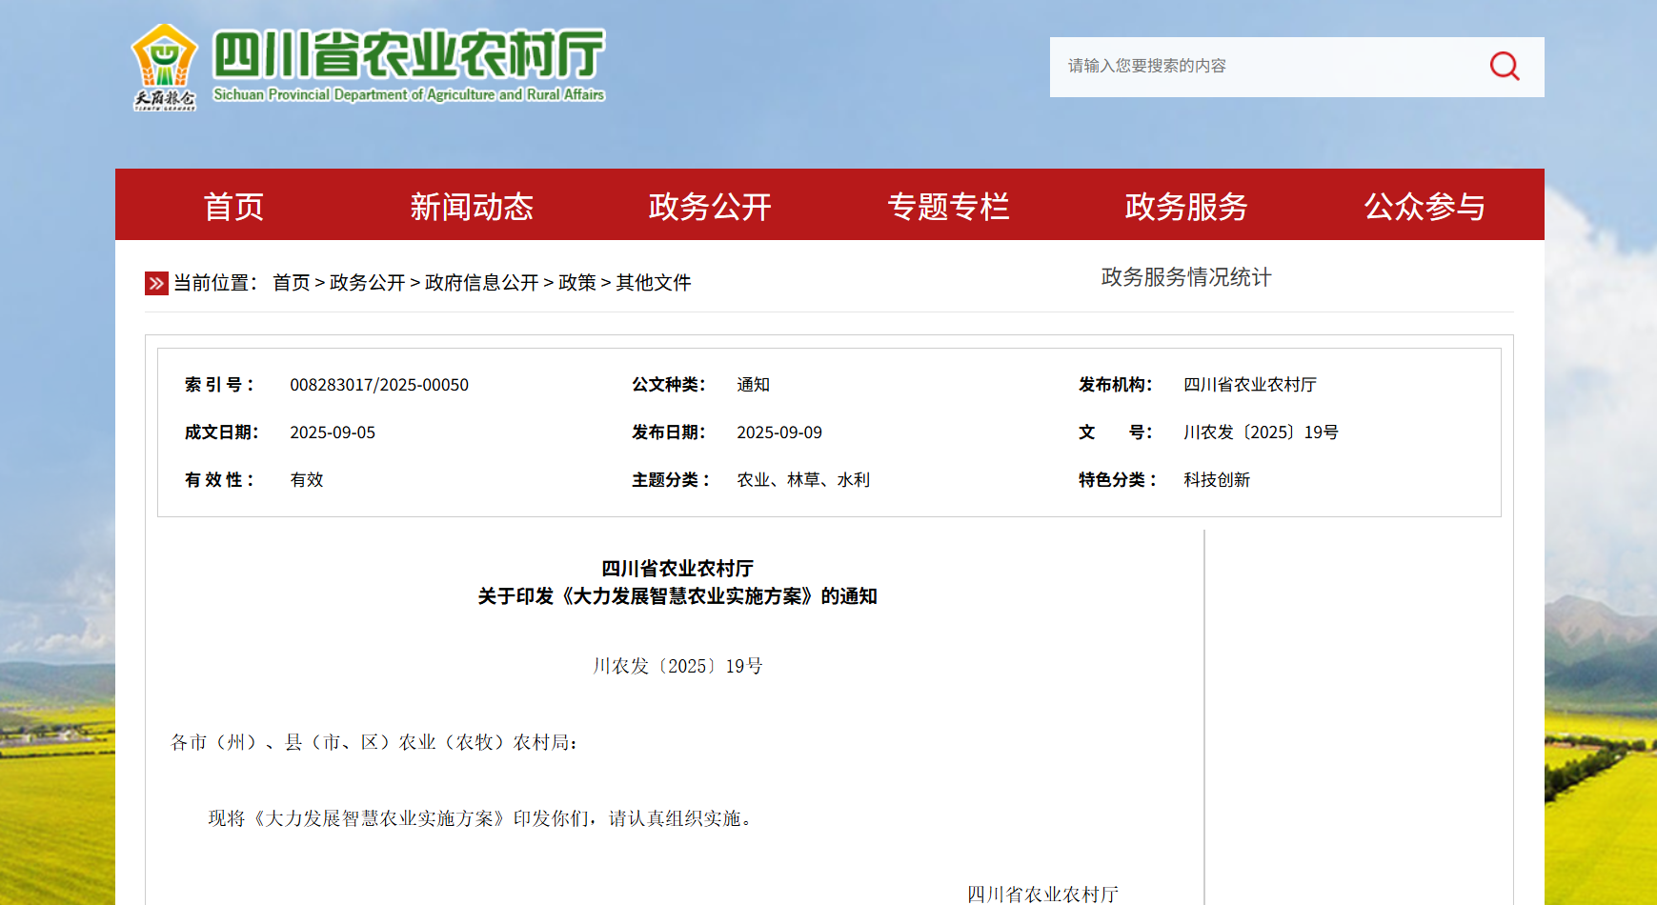Open the 新闻动态 navigation tab

click(472, 206)
